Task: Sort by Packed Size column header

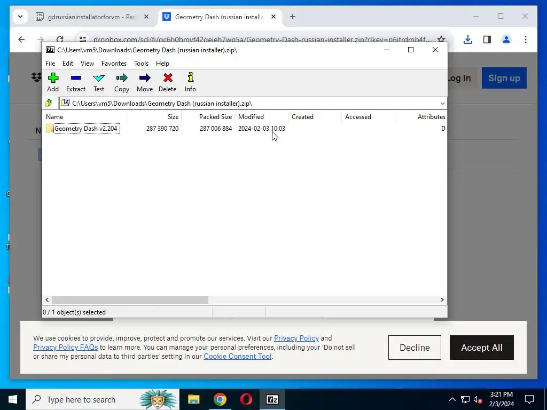Action: coord(208,117)
